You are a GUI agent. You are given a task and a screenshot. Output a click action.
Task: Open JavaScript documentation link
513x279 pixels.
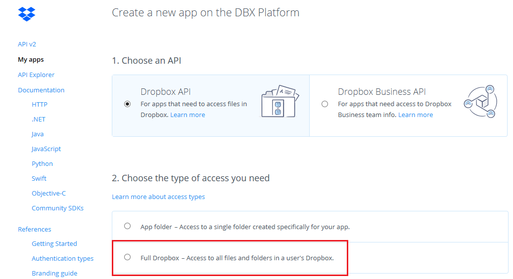[46, 149]
